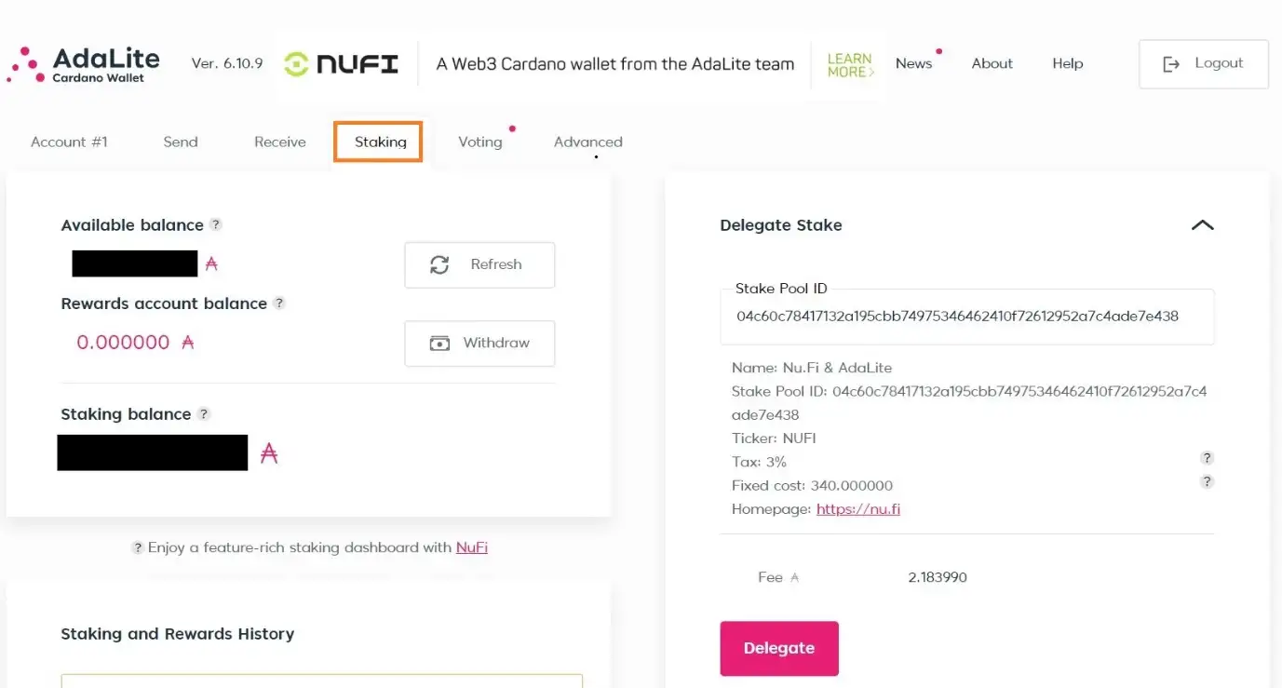The height and width of the screenshot is (688, 1282).
Task: Open the Voting tab
Action: click(480, 142)
